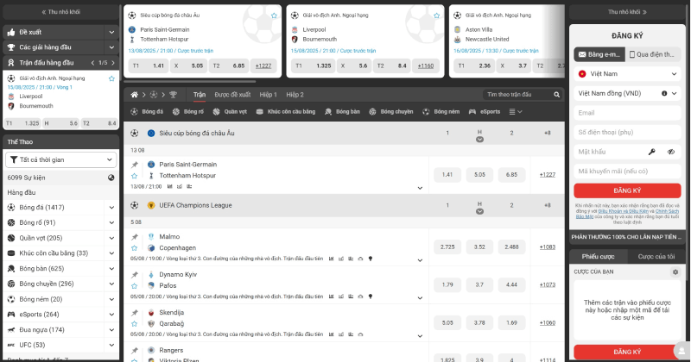Toggle password visibility eye icon
The width and height of the screenshot is (691, 362).
click(671, 152)
